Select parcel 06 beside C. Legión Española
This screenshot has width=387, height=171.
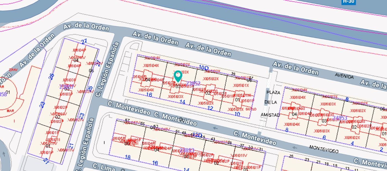[x=91, y=71]
